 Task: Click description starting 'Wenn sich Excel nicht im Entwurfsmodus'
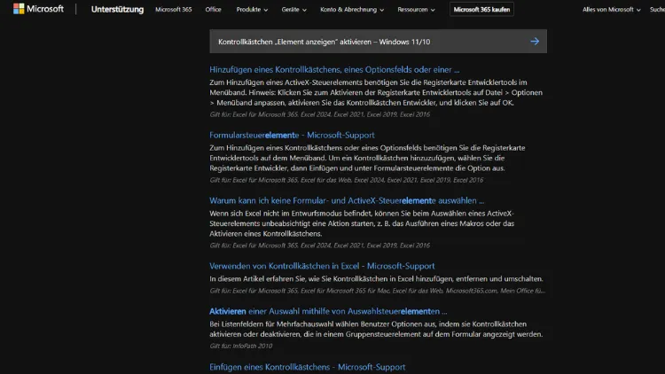tap(362, 223)
